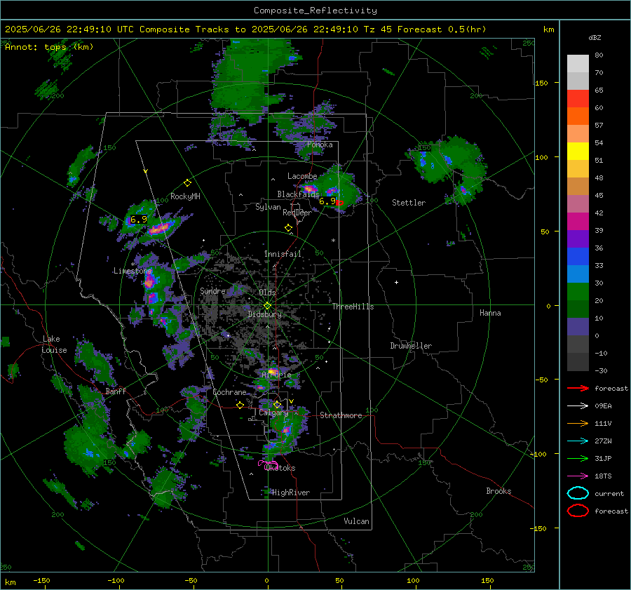Viewport: 631px width, 590px height.
Task: Click the yellow radar-center diamond at Didsbury
Action: [x=267, y=306]
